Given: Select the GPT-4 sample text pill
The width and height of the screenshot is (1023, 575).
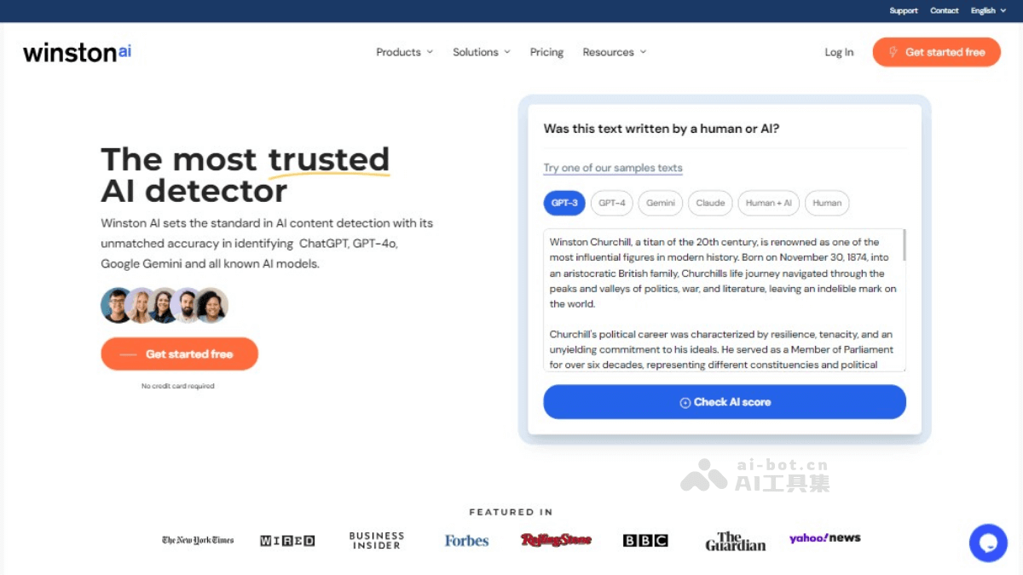Looking at the screenshot, I should [611, 203].
